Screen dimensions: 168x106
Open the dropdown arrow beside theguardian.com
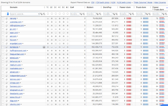coord(25,54)
